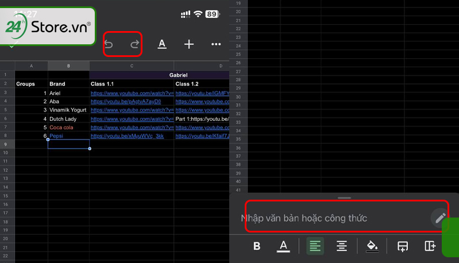The height and width of the screenshot is (263, 459).
Task: Choose text color in the bottom toolbar
Action: [x=283, y=246]
